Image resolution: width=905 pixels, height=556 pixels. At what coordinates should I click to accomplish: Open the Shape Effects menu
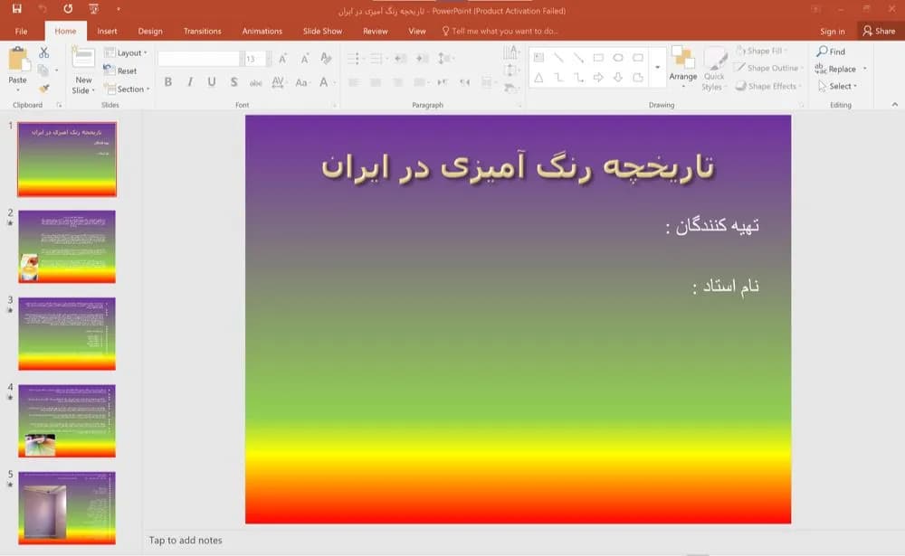tap(768, 86)
